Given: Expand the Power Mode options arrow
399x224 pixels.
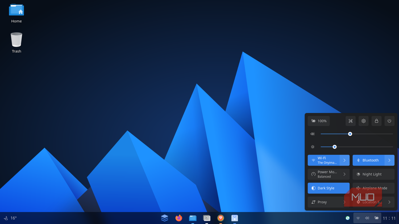Looking at the screenshot, I should [344, 174].
